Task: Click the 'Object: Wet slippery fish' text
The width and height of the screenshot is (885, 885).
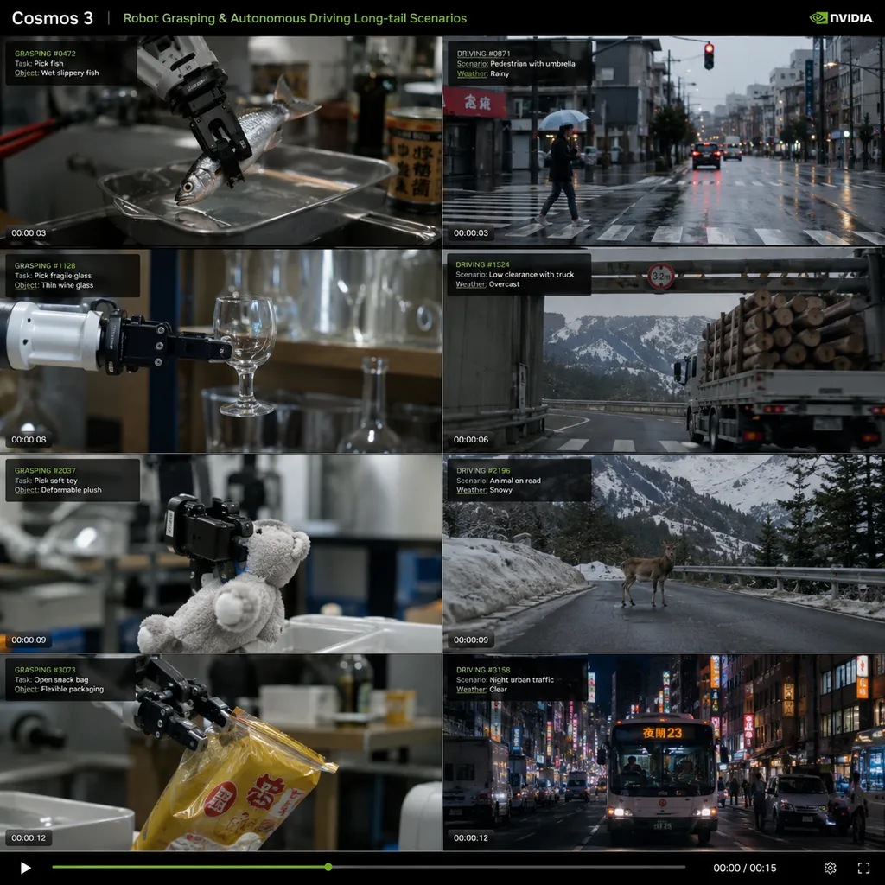Action: [x=56, y=73]
